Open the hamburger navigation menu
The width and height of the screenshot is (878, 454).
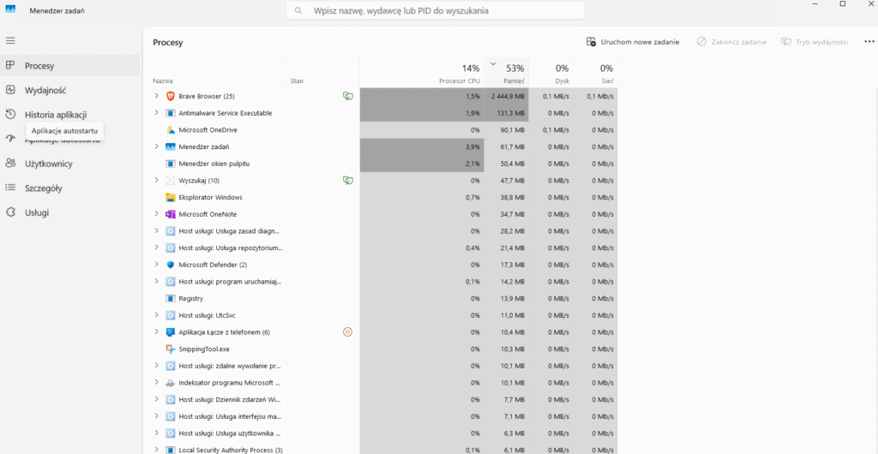click(x=10, y=41)
